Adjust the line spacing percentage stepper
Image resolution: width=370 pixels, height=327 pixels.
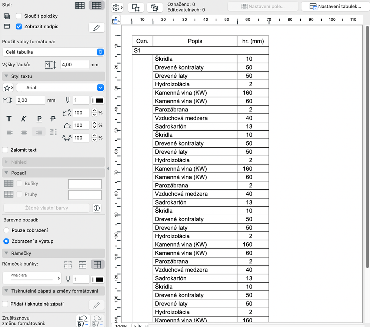coord(94,113)
